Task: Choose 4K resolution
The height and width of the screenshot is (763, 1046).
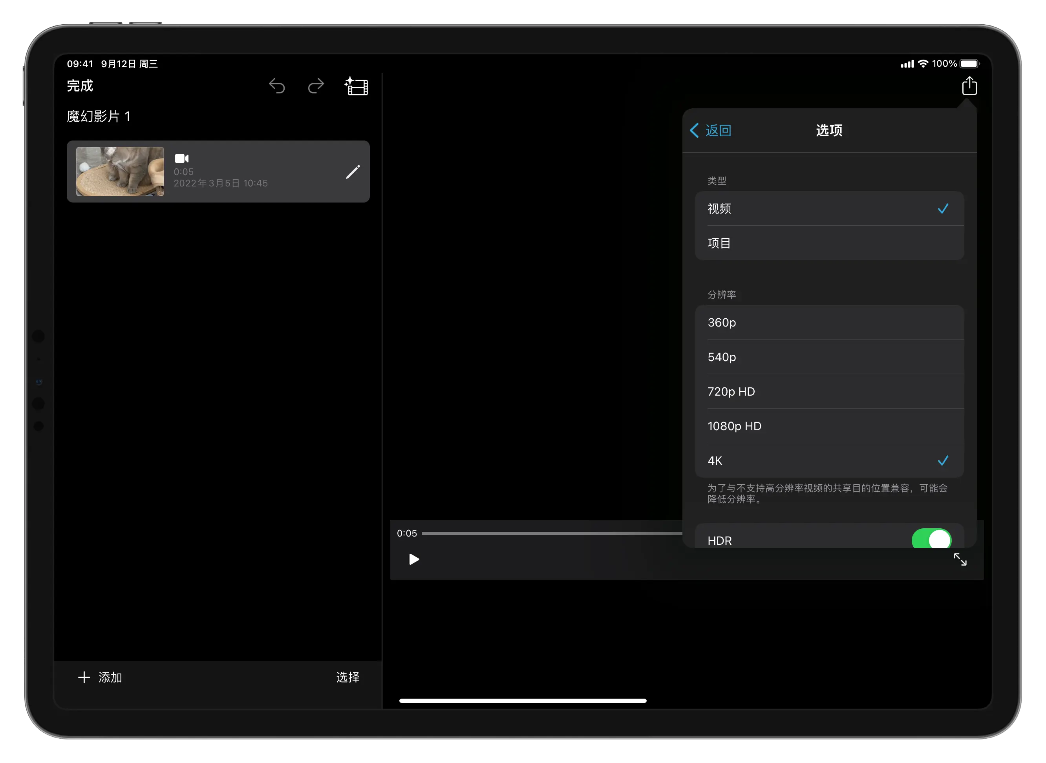Action: (829, 460)
